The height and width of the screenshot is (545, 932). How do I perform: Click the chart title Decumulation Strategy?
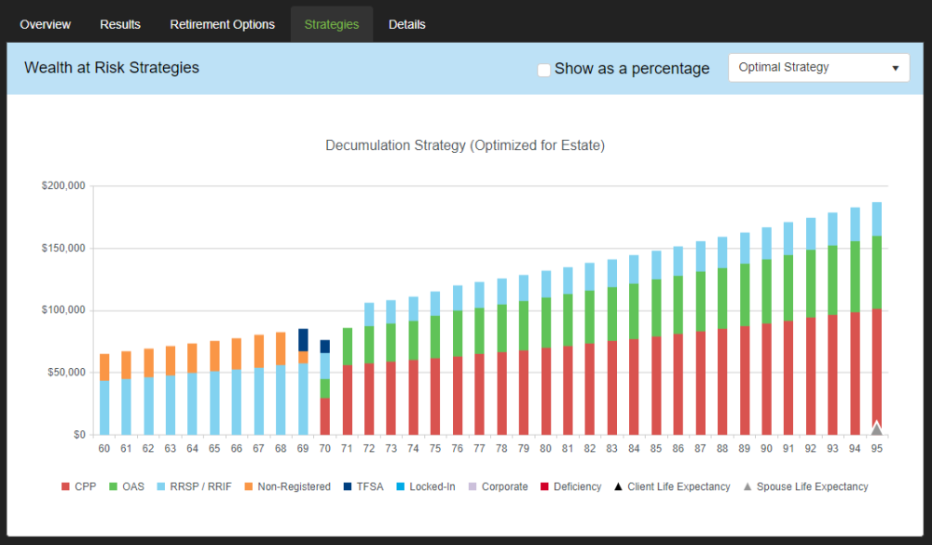[x=465, y=145]
